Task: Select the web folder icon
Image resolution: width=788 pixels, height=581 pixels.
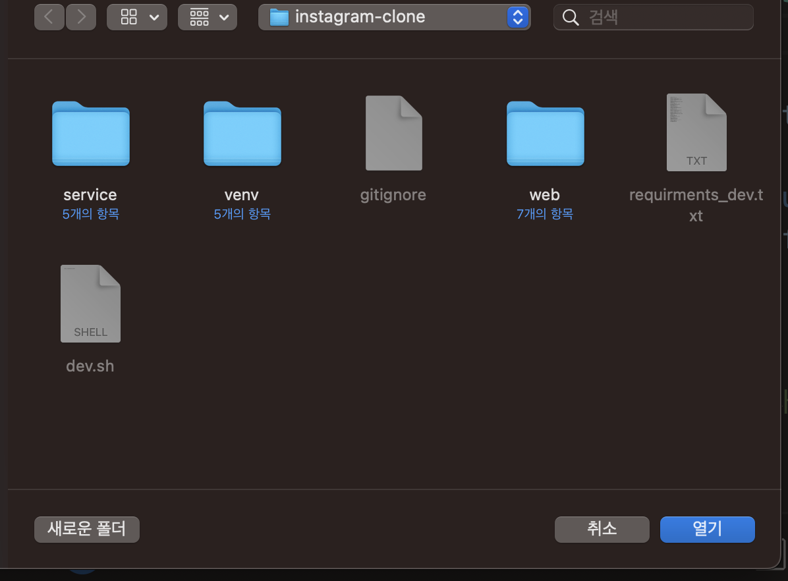Action: point(546,134)
